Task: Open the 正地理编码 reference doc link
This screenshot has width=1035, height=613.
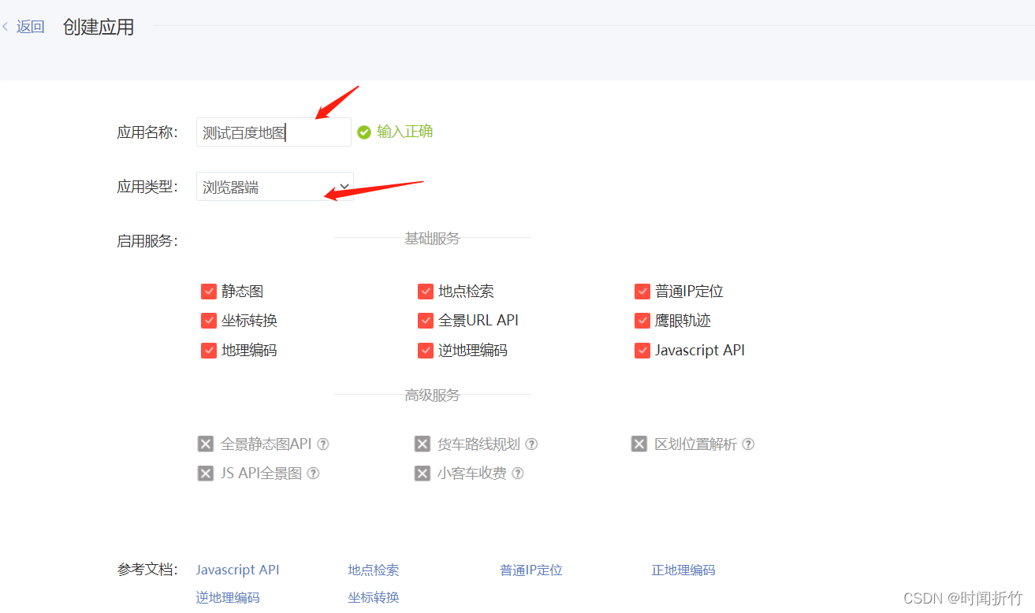Action: [x=683, y=570]
